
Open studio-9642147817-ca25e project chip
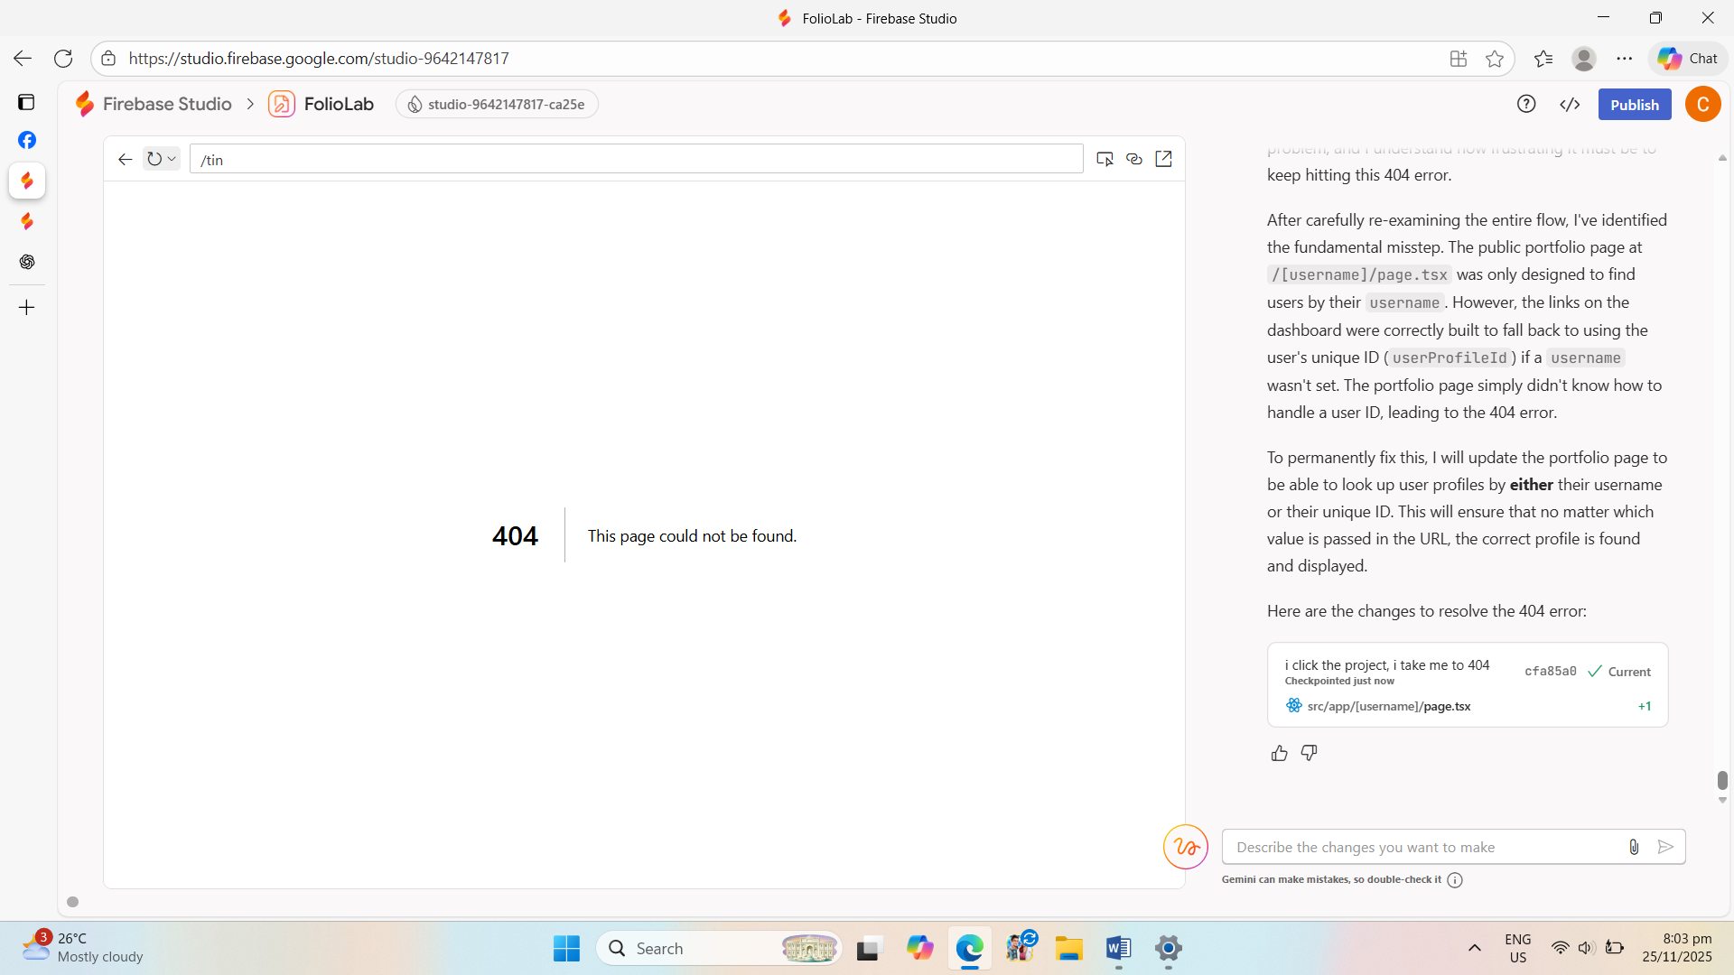pos(497,104)
